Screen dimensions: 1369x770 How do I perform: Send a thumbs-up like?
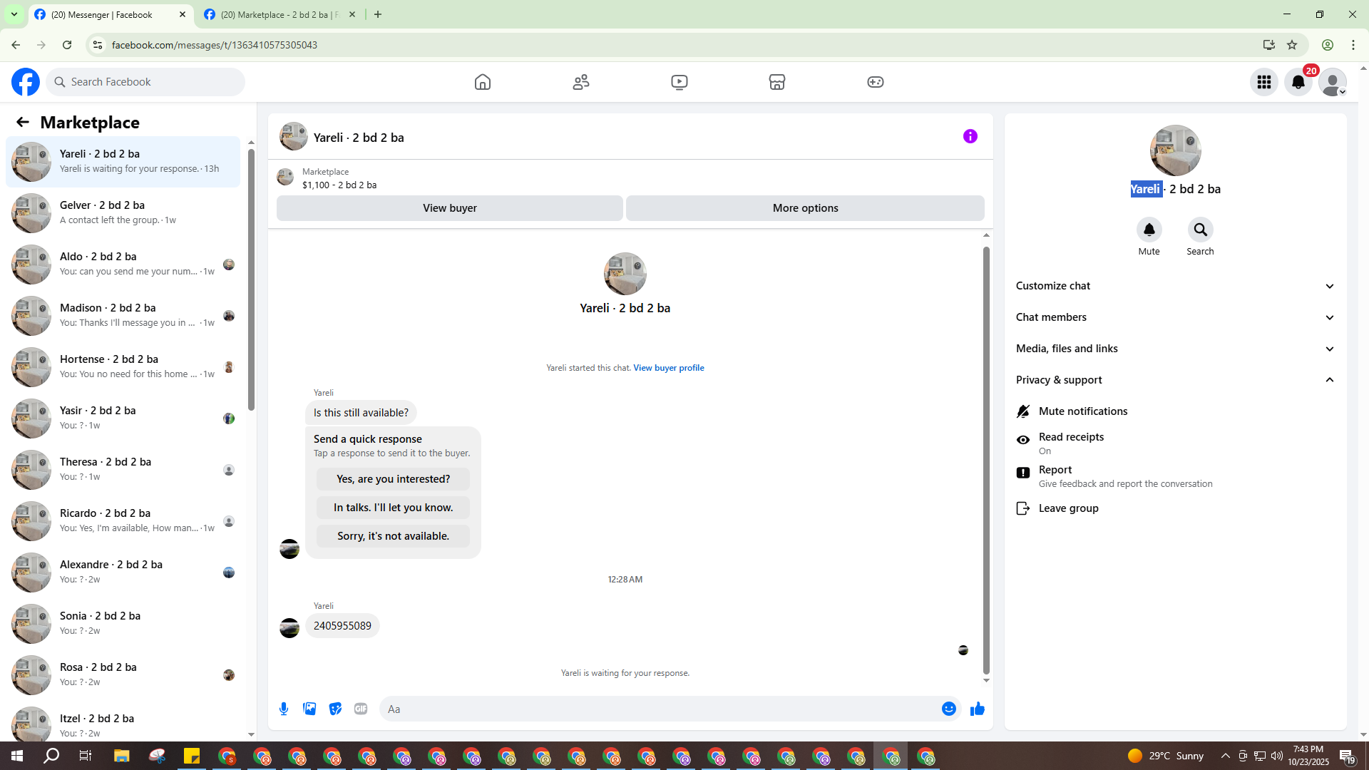tap(977, 709)
